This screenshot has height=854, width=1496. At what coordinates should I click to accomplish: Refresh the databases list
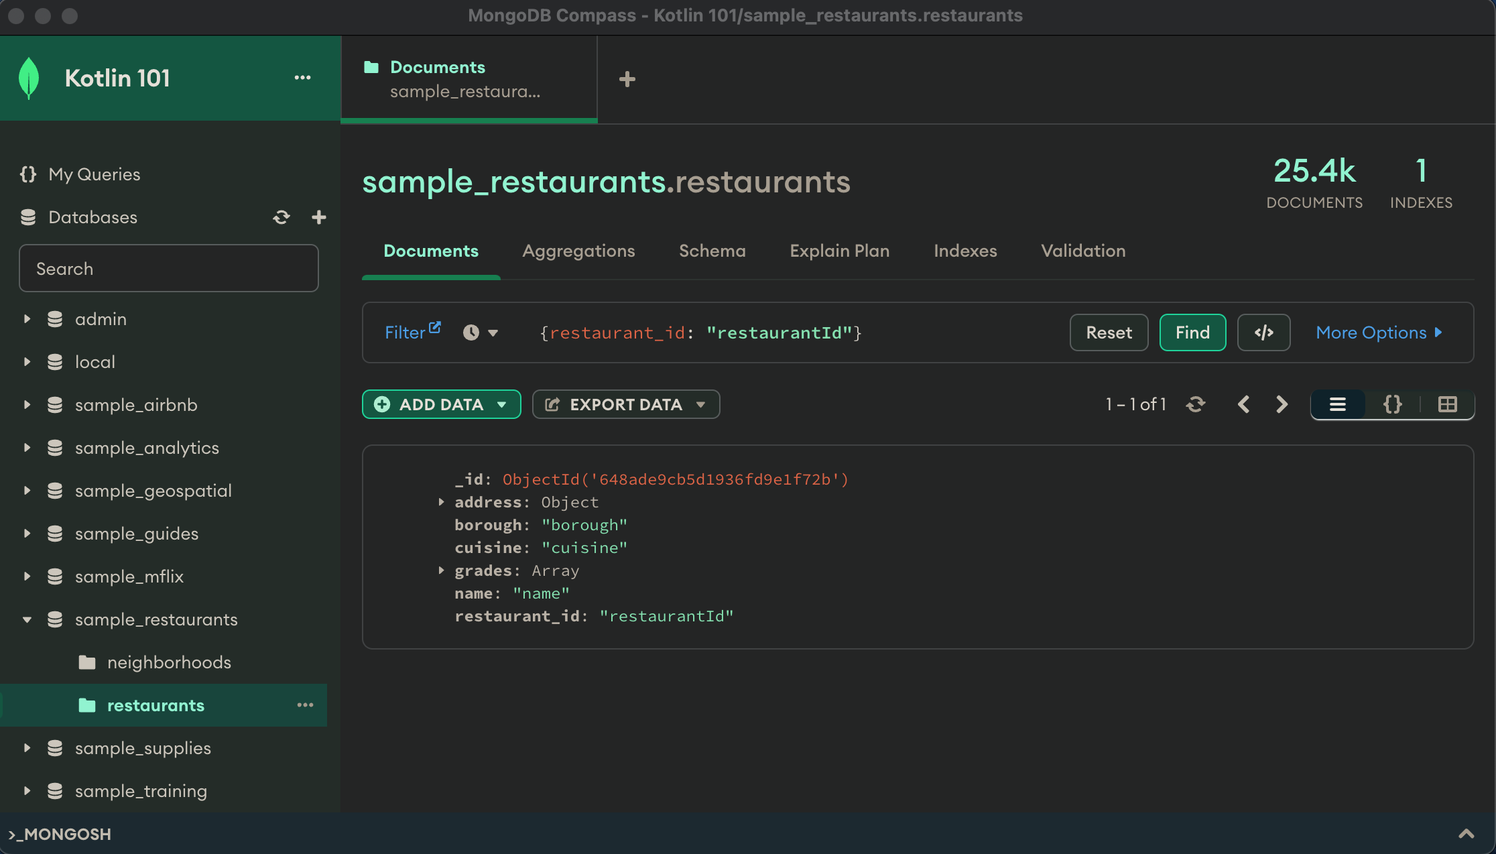coord(282,217)
